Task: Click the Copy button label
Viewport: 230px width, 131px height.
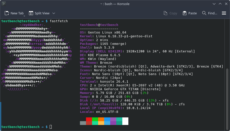Action: [x=173, y=13]
